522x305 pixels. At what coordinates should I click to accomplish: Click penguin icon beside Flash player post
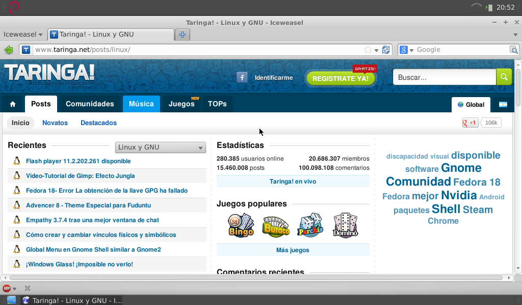17,161
